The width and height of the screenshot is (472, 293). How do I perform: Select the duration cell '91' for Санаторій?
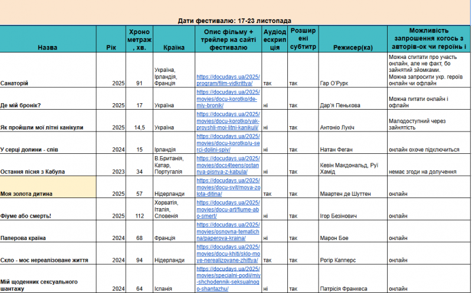(139, 70)
